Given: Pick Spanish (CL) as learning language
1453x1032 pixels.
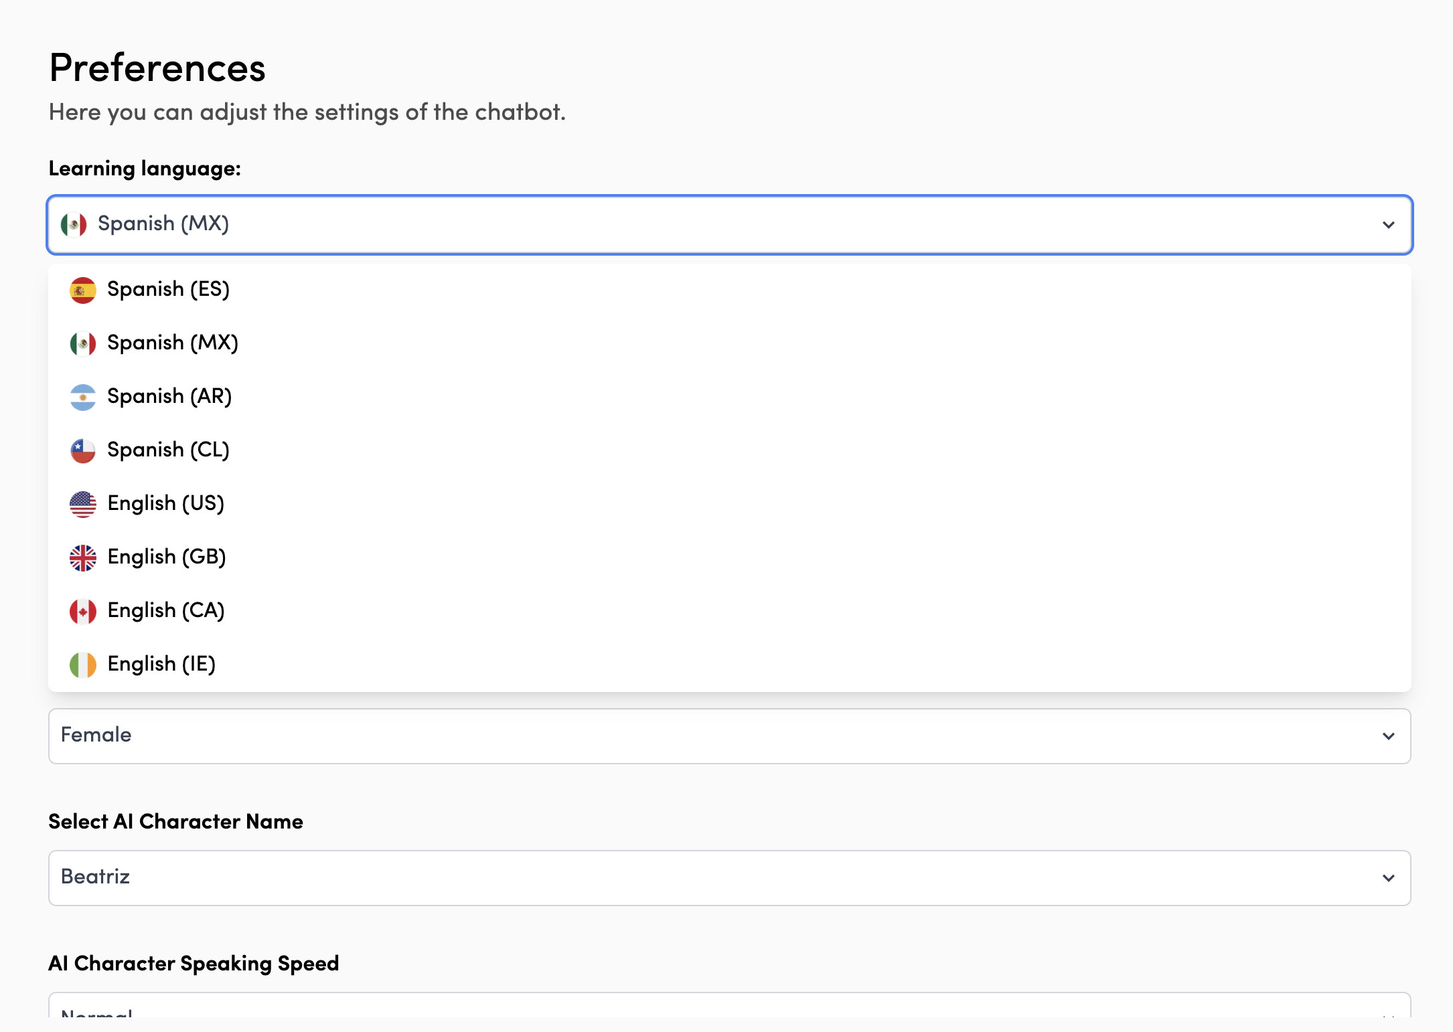Looking at the screenshot, I should pos(169,450).
